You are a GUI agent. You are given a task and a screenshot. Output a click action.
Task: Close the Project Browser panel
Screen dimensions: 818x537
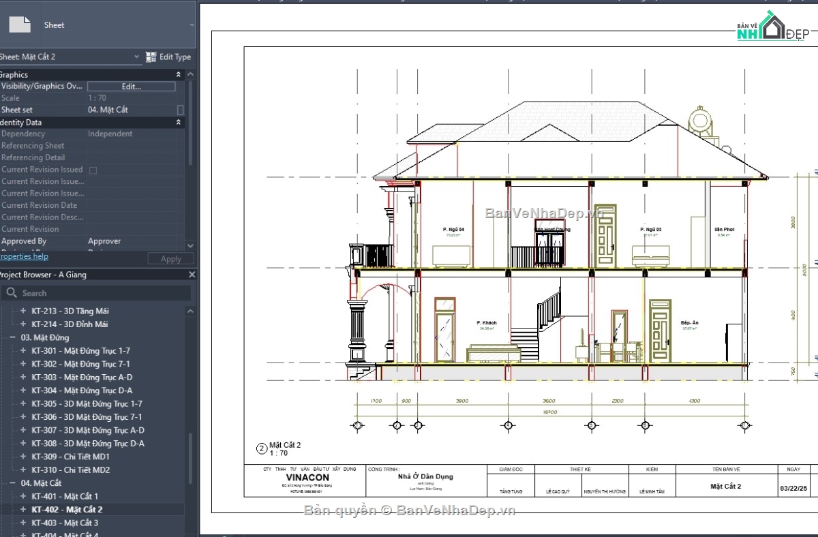(192, 275)
